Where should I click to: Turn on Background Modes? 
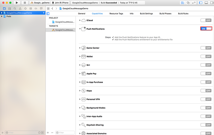pos(206,108)
